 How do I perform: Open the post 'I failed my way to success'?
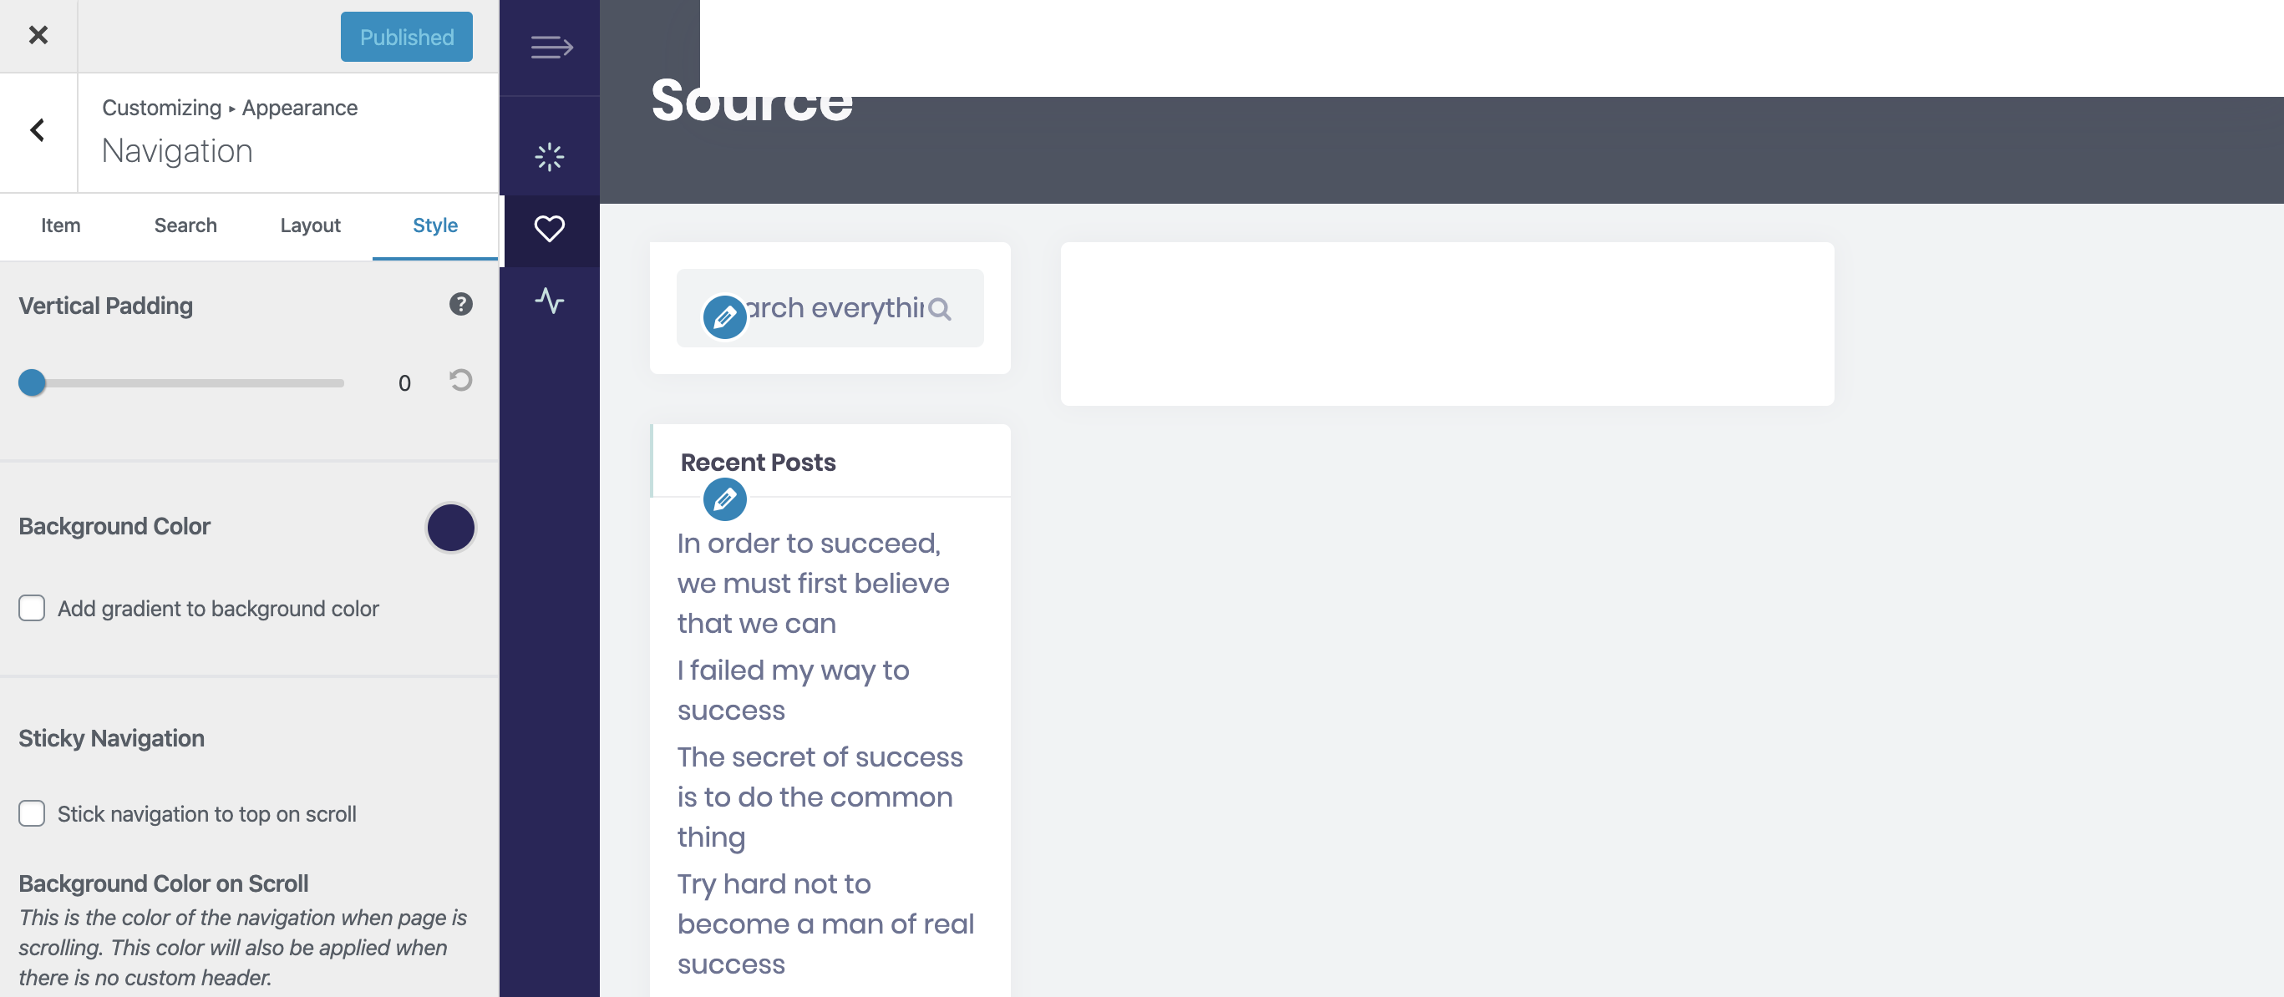[x=793, y=690]
